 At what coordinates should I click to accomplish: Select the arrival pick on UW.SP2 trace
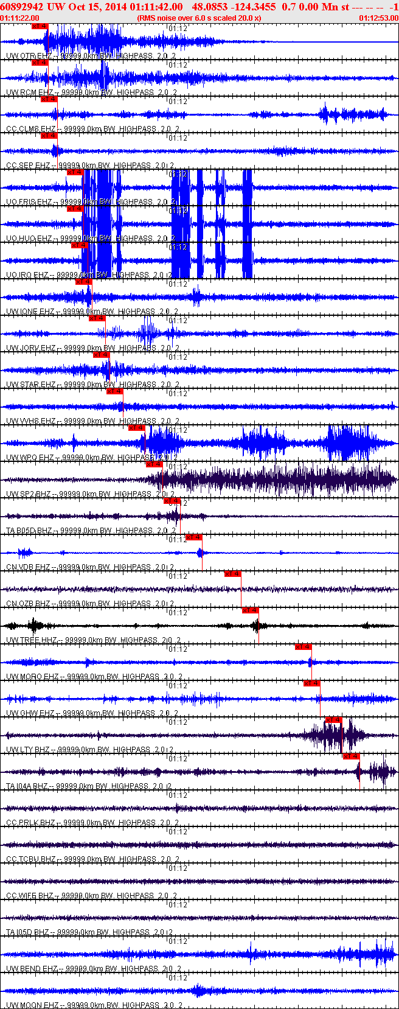tap(154, 464)
